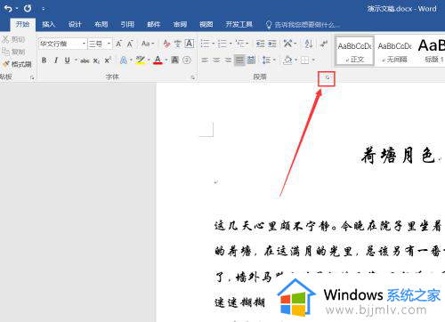Viewport: 445px width, 322px height.
Task: Sort text with A-Z icon
Action: coord(309,44)
